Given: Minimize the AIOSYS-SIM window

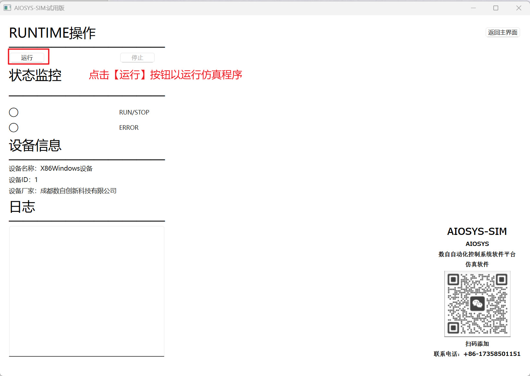Looking at the screenshot, I should tap(474, 8).
